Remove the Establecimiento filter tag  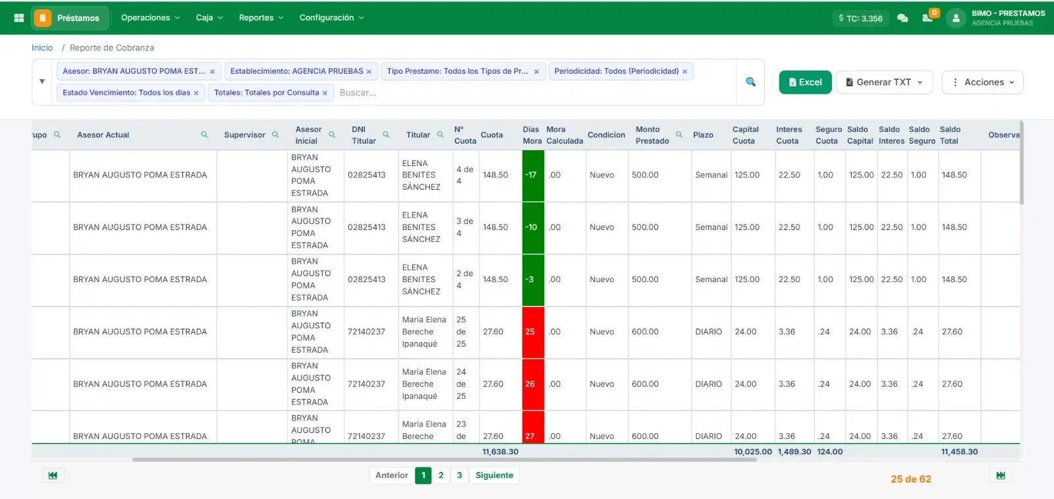click(369, 72)
